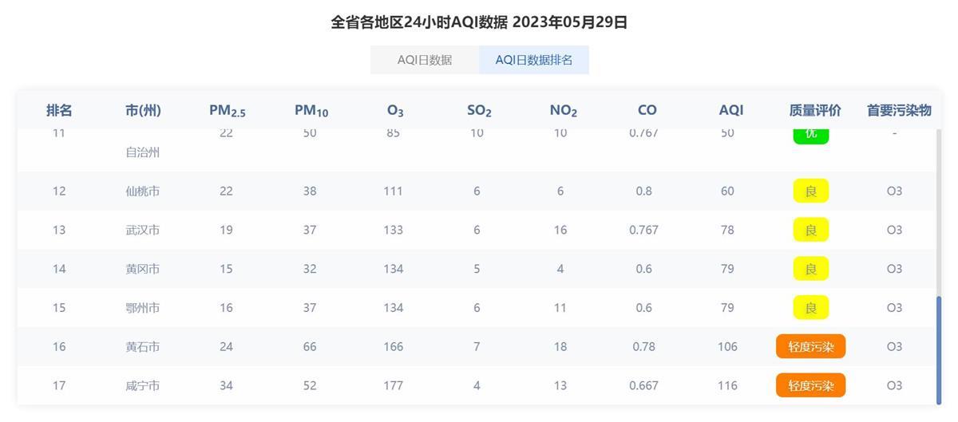Screen dimensions: 958x422
Task: Click the table's vertical scrollbar thumb
Action: [938, 350]
